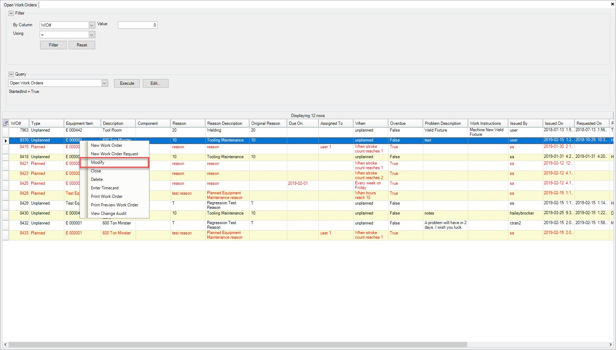Choose Print Preview Work Order menu item

pyautogui.click(x=114, y=205)
